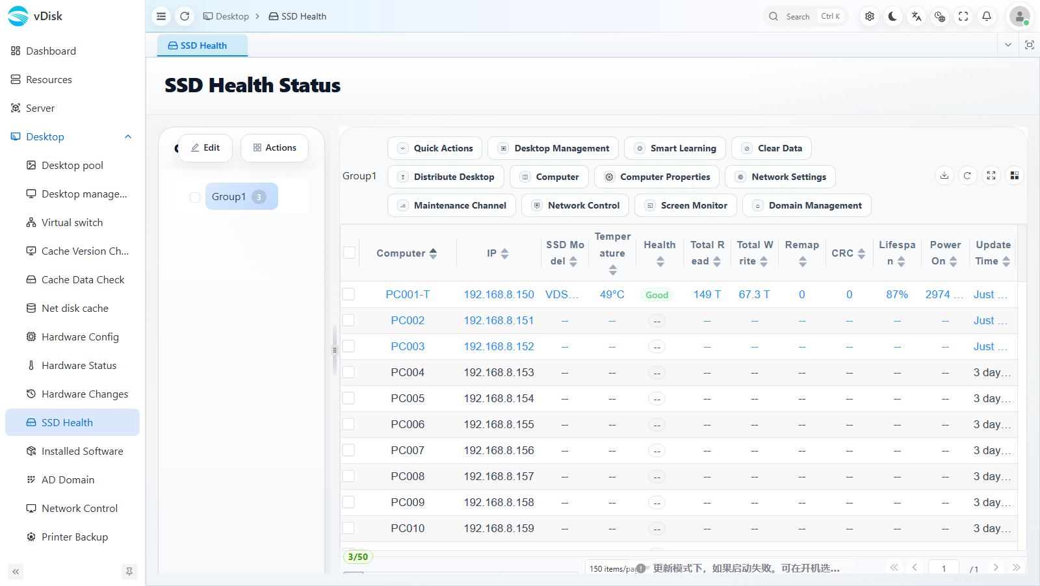Download table data with export icon
Viewport: 1040px width, 586px height.
click(944, 175)
